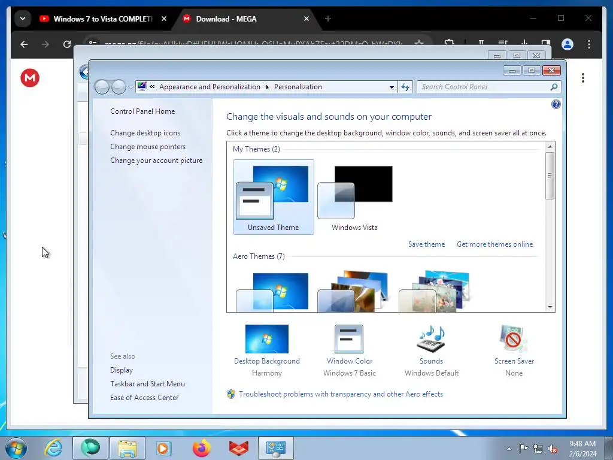613x460 pixels.
Task: Click the MEGA logo on the page
Action: coord(30,78)
